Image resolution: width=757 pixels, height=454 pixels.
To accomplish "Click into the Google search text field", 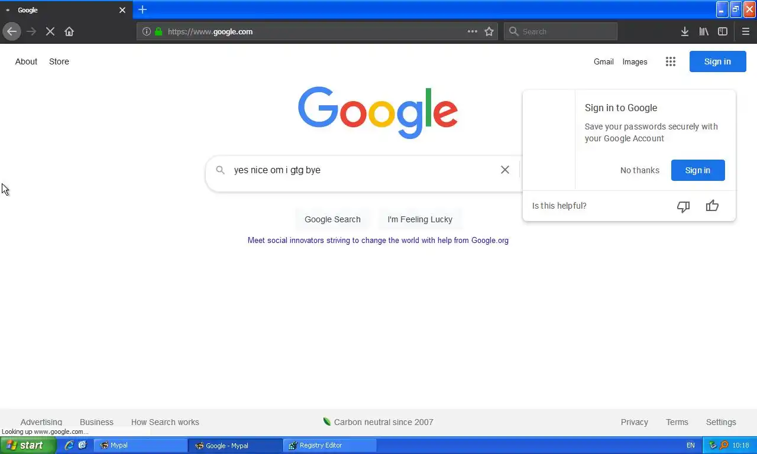I will tap(364, 170).
